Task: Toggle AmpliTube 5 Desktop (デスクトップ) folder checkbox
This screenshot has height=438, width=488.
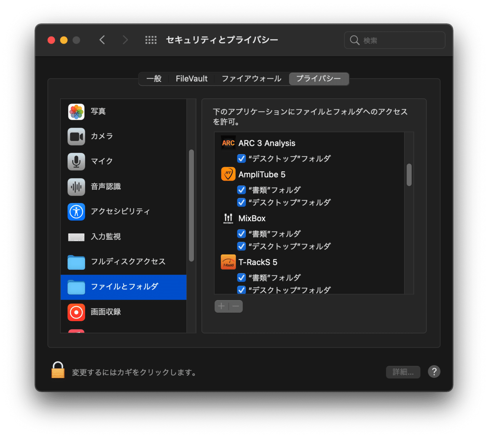Action: (x=241, y=202)
